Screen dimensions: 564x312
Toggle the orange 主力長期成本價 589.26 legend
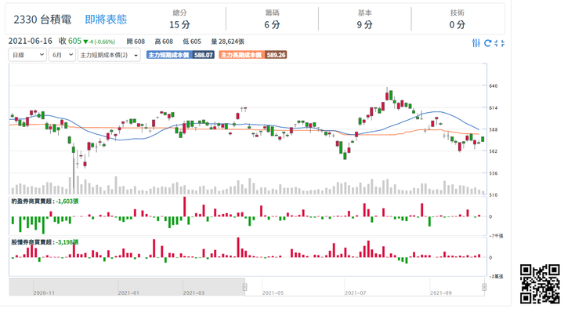(x=252, y=55)
